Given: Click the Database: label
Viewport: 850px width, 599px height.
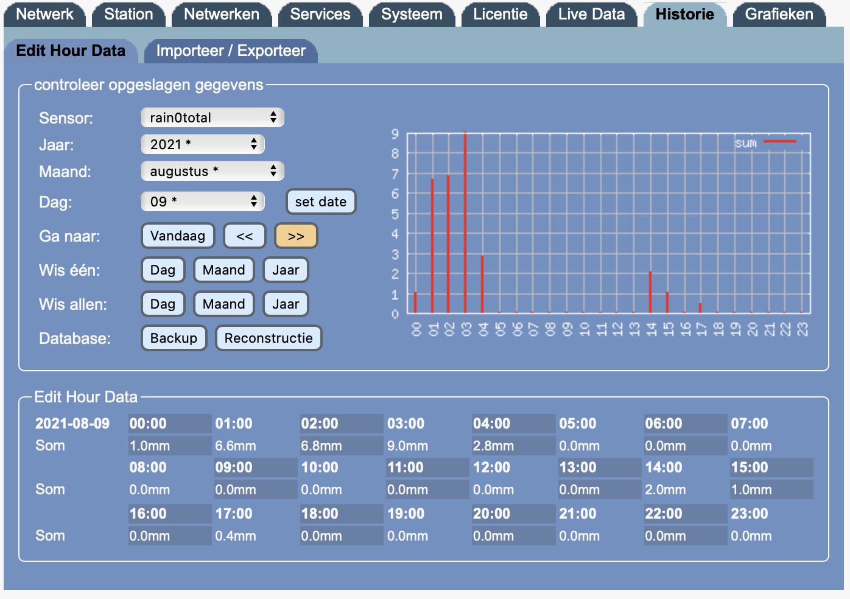Looking at the screenshot, I should click(x=75, y=338).
